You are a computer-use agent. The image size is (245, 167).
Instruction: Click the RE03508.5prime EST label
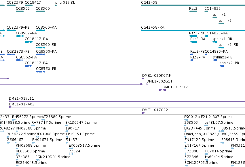(30, 151)
